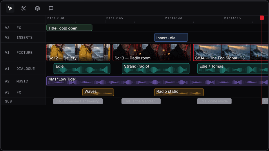The image size is (269, 151).
Task: Select the Sc.14 — The Fog Signal clip
Action: tap(231, 52)
